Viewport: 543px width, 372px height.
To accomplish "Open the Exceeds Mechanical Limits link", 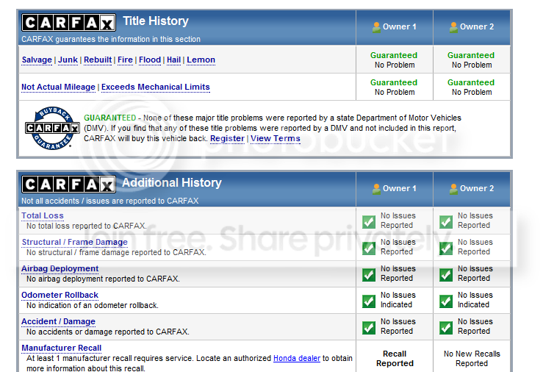I will point(156,87).
